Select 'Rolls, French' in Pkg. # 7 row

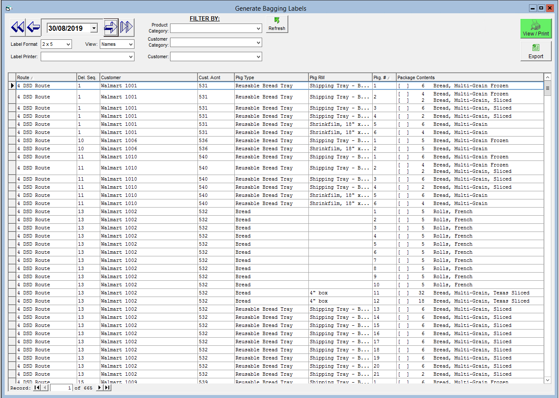(453, 260)
